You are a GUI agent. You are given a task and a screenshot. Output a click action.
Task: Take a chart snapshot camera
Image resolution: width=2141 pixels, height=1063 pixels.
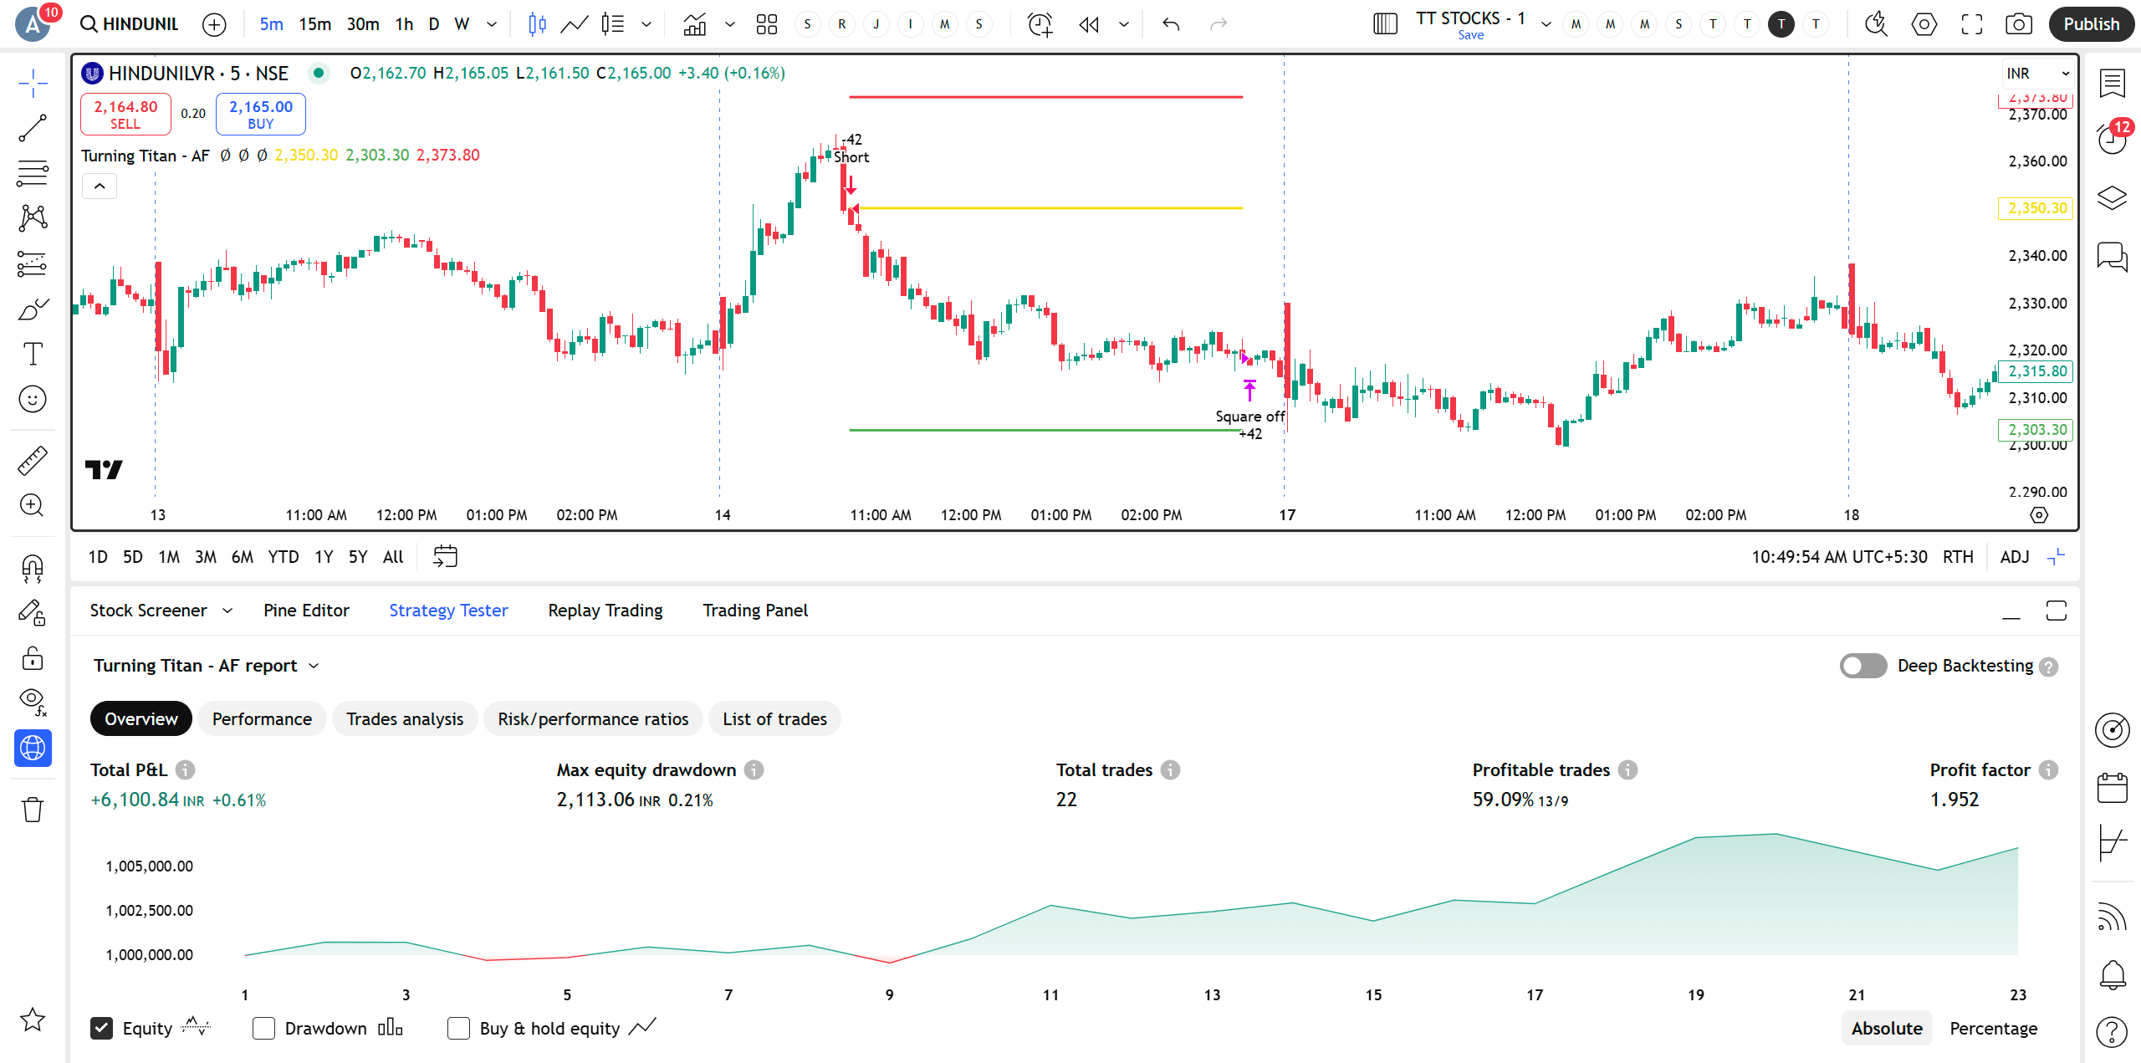[x=2019, y=24]
